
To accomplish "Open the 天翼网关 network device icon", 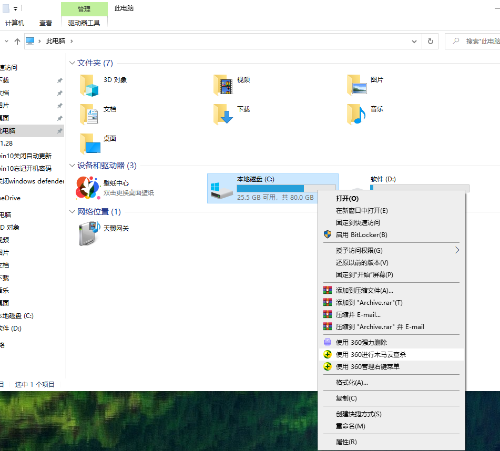I will (88, 233).
